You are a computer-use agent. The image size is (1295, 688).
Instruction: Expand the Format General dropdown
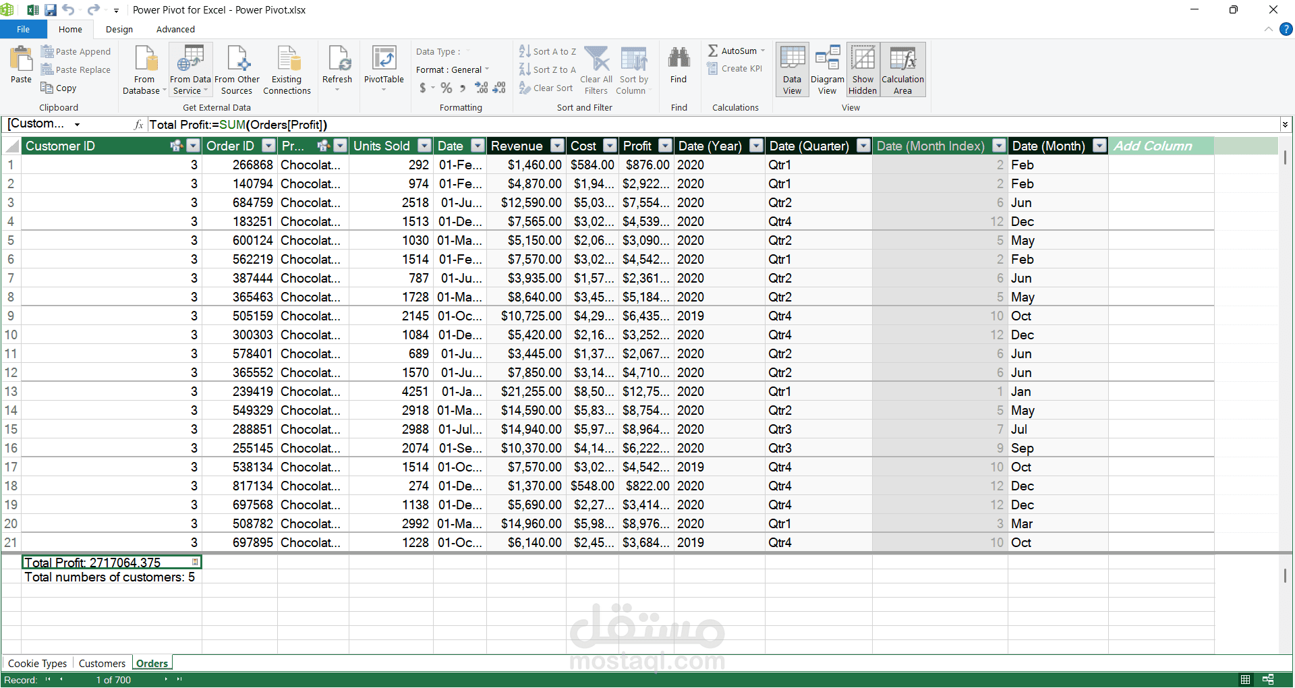click(487, 69)
